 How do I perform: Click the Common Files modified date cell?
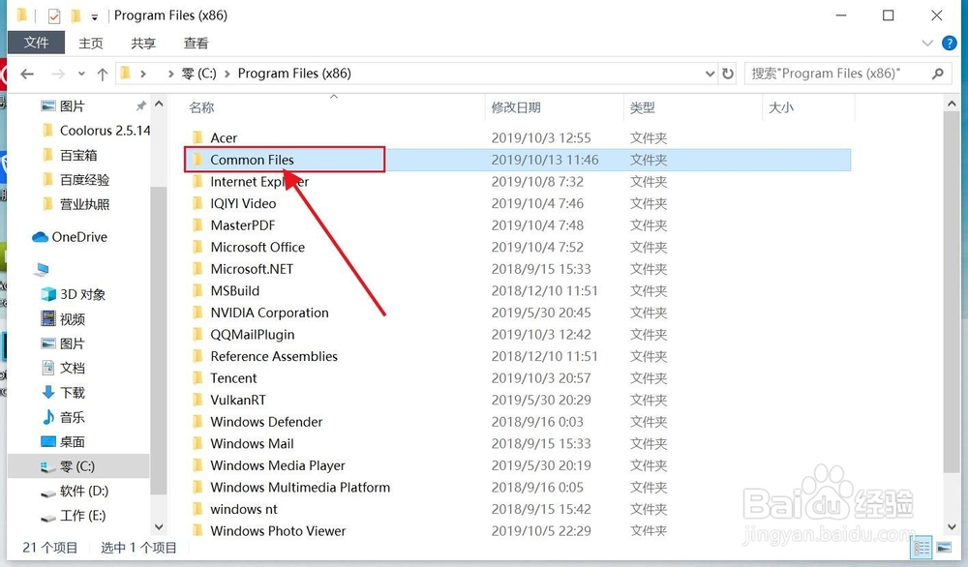click(x=545, y=160)
